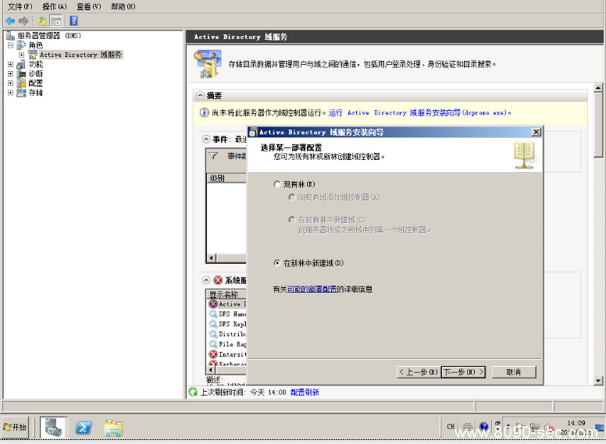Click the 功能 features icon in tree
The height and width of the screenshot is (444, 606).
click(x=21, y=64)
